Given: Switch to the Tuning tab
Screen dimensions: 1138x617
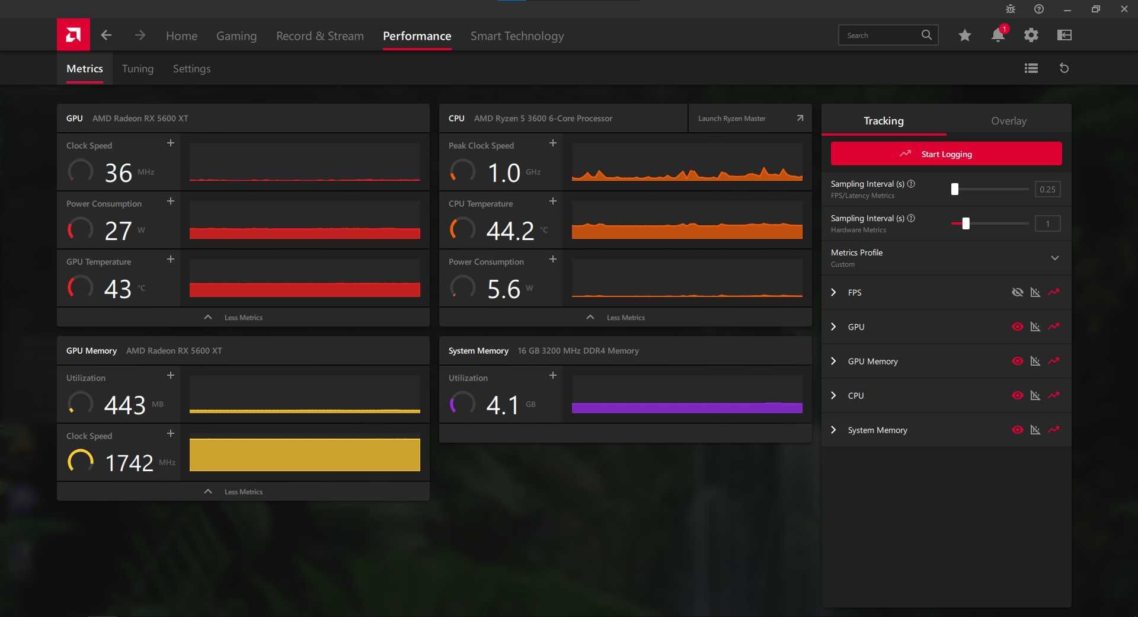Looking at the screenshot, I should pyautogui.click(x=138, y=69).
